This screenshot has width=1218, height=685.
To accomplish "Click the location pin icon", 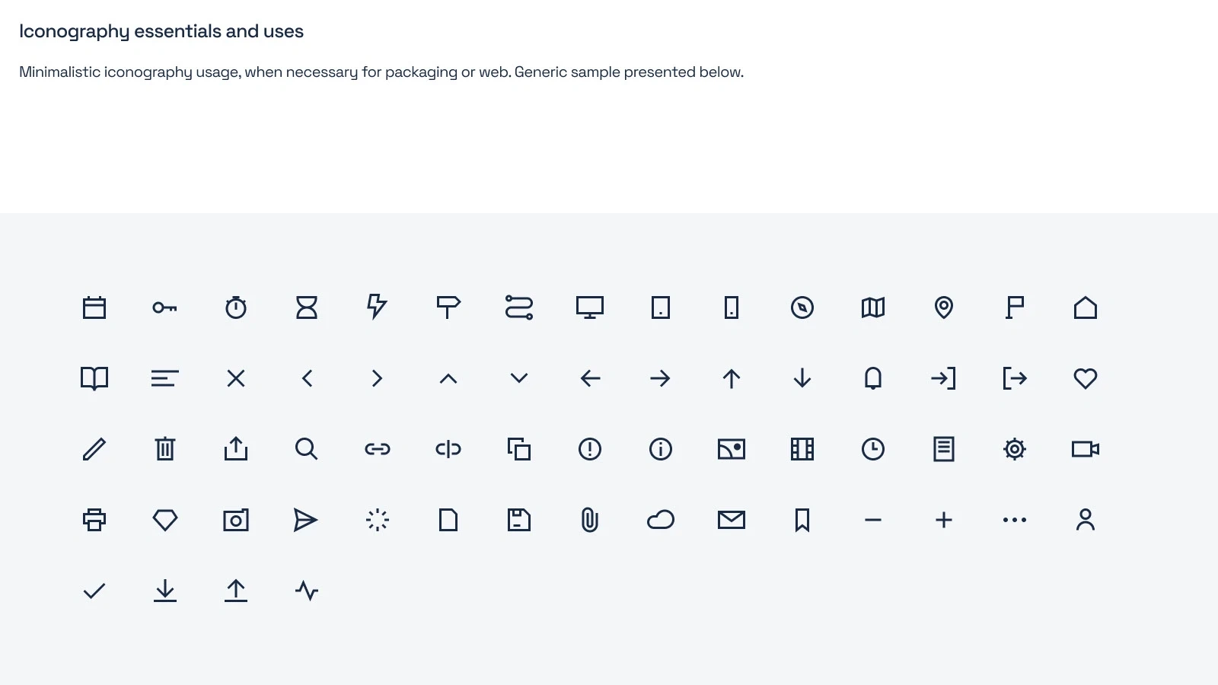I will tap(944, 307).
